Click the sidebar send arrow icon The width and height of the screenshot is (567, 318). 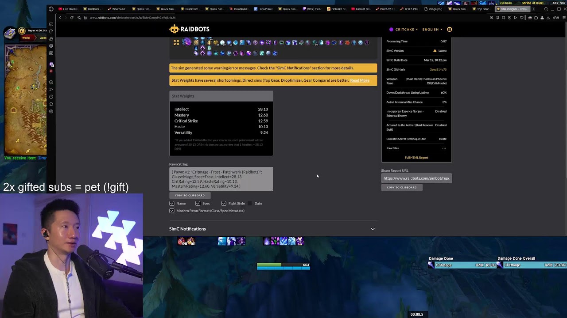pos(51,89)
